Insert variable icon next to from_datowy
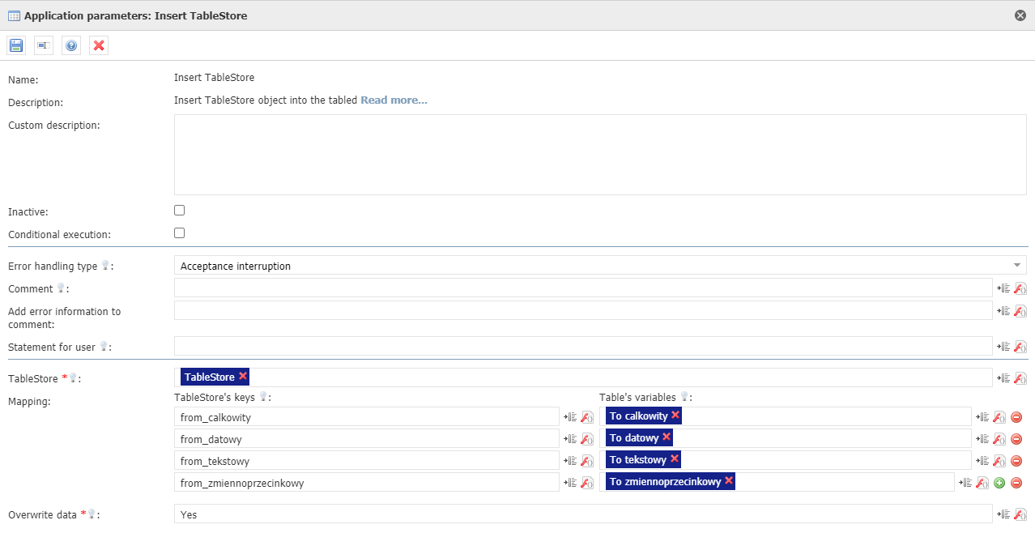 (570, 439)
